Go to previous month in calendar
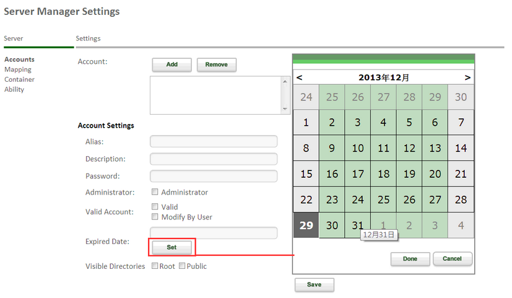512x298 pixels. [x=300, y=78]
